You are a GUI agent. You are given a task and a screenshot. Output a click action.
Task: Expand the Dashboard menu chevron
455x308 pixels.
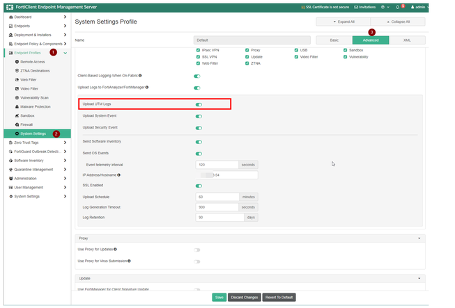[x=65, y=17]
